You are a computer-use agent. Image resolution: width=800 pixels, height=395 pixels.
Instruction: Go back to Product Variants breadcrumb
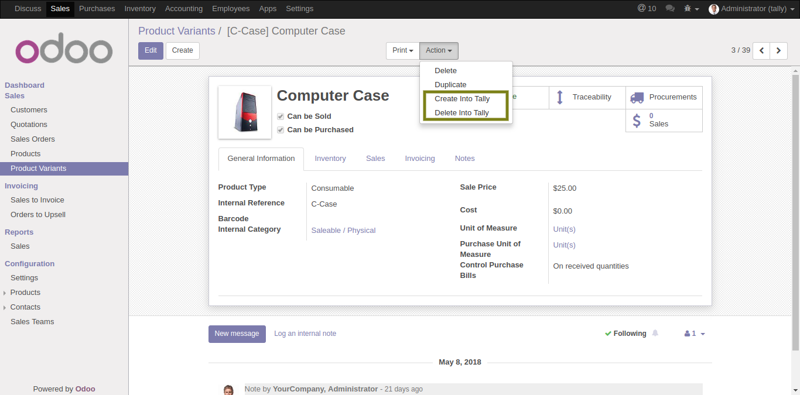(177, 31)
